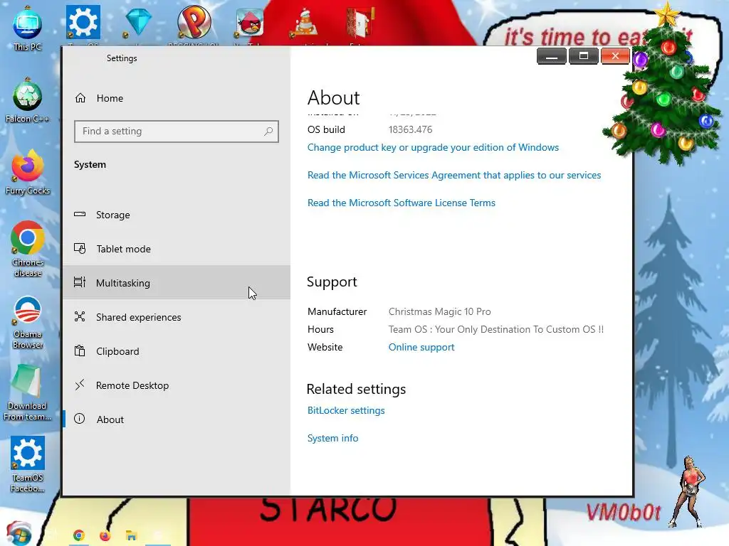Open the gear icon at top of desktop

tap(83, 22)
